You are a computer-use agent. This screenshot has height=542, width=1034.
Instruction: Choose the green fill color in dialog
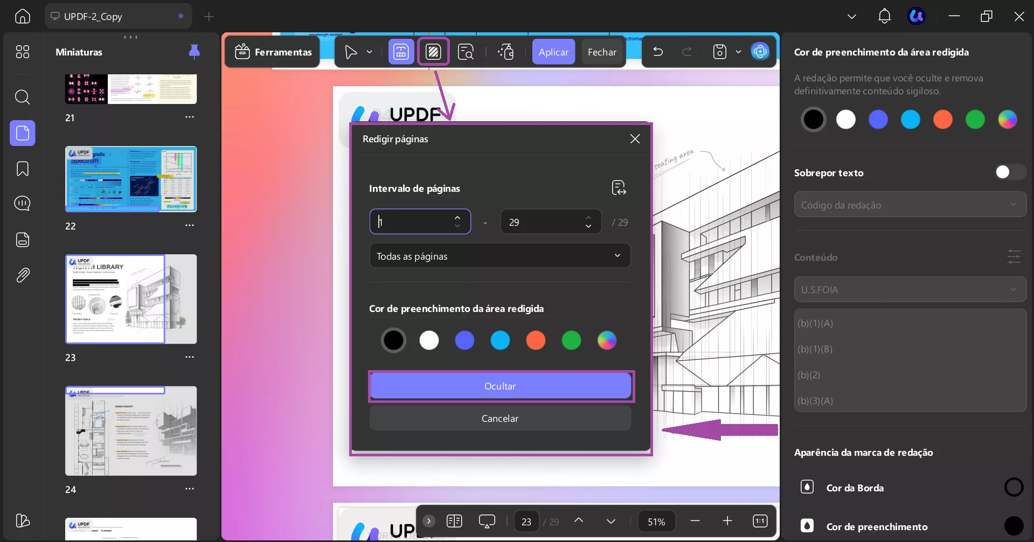(x=571, y=341)
